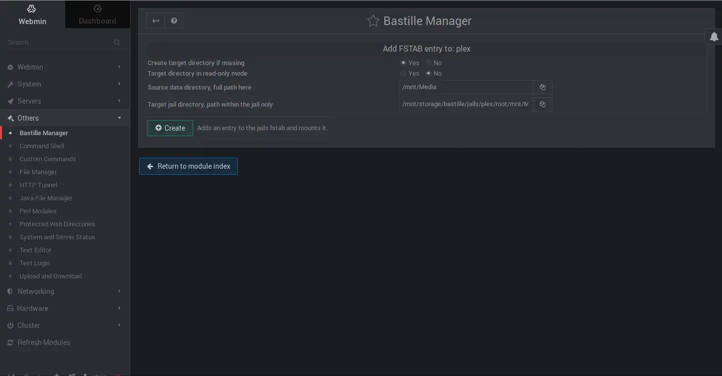Screen dimensions: 722x376
Task: Open HTTP Tunnel module
Action: 38,185
